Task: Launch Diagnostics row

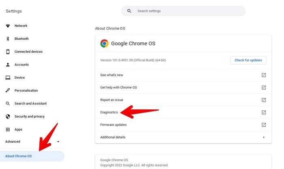Action: tap(183, 112)
